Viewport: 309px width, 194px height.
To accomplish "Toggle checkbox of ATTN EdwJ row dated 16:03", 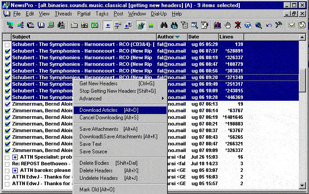I will coord(7,177).
